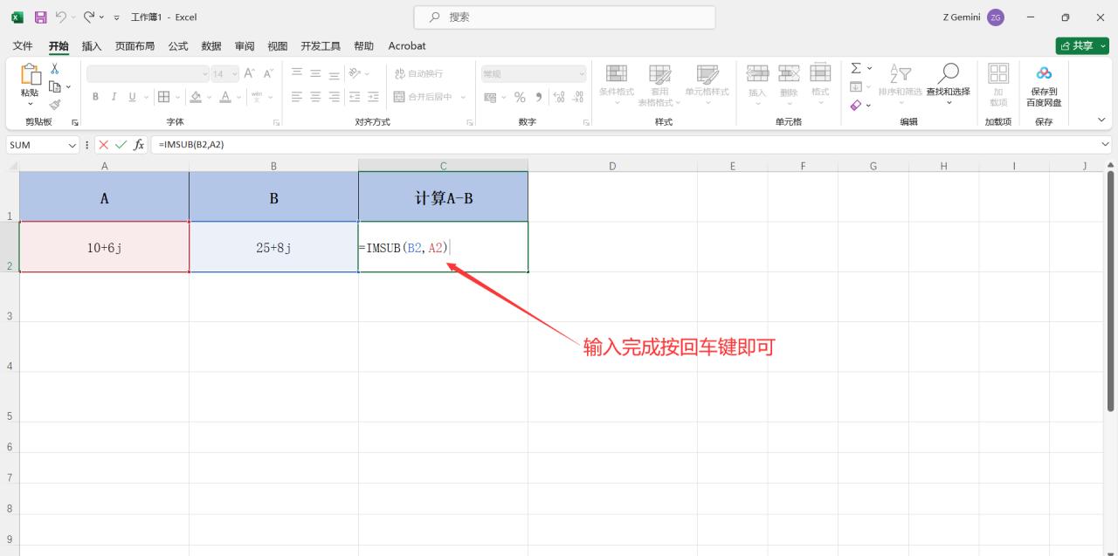
Task: Switch to the 页面布局 tab
Action: coord(135,46)
